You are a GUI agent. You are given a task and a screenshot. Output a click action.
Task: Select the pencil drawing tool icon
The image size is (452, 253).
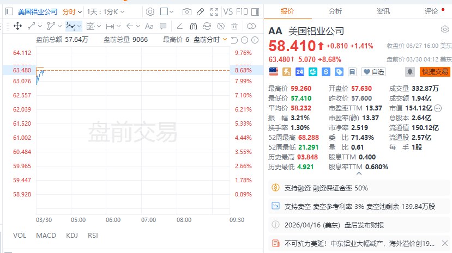[200, 11]
